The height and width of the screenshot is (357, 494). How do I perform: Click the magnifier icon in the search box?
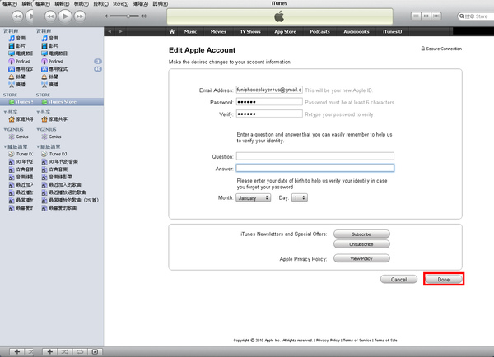coord(462,16)
